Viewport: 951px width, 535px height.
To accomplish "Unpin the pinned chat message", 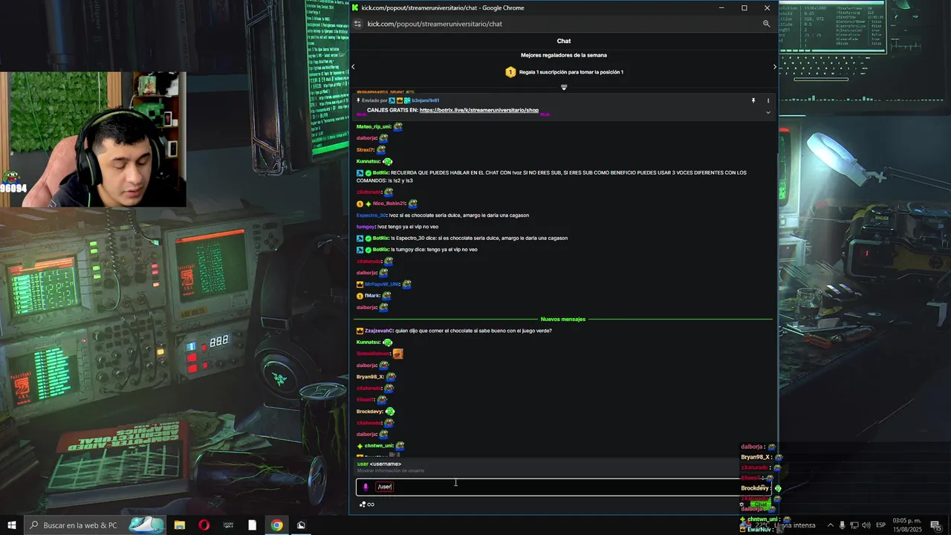I will click(x=753, y=100).
